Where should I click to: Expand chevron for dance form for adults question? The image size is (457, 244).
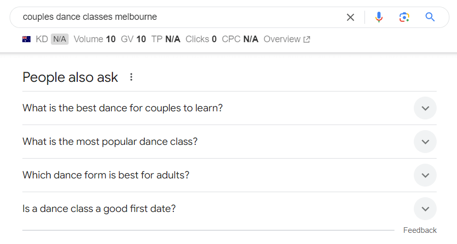tap(425, 175)
